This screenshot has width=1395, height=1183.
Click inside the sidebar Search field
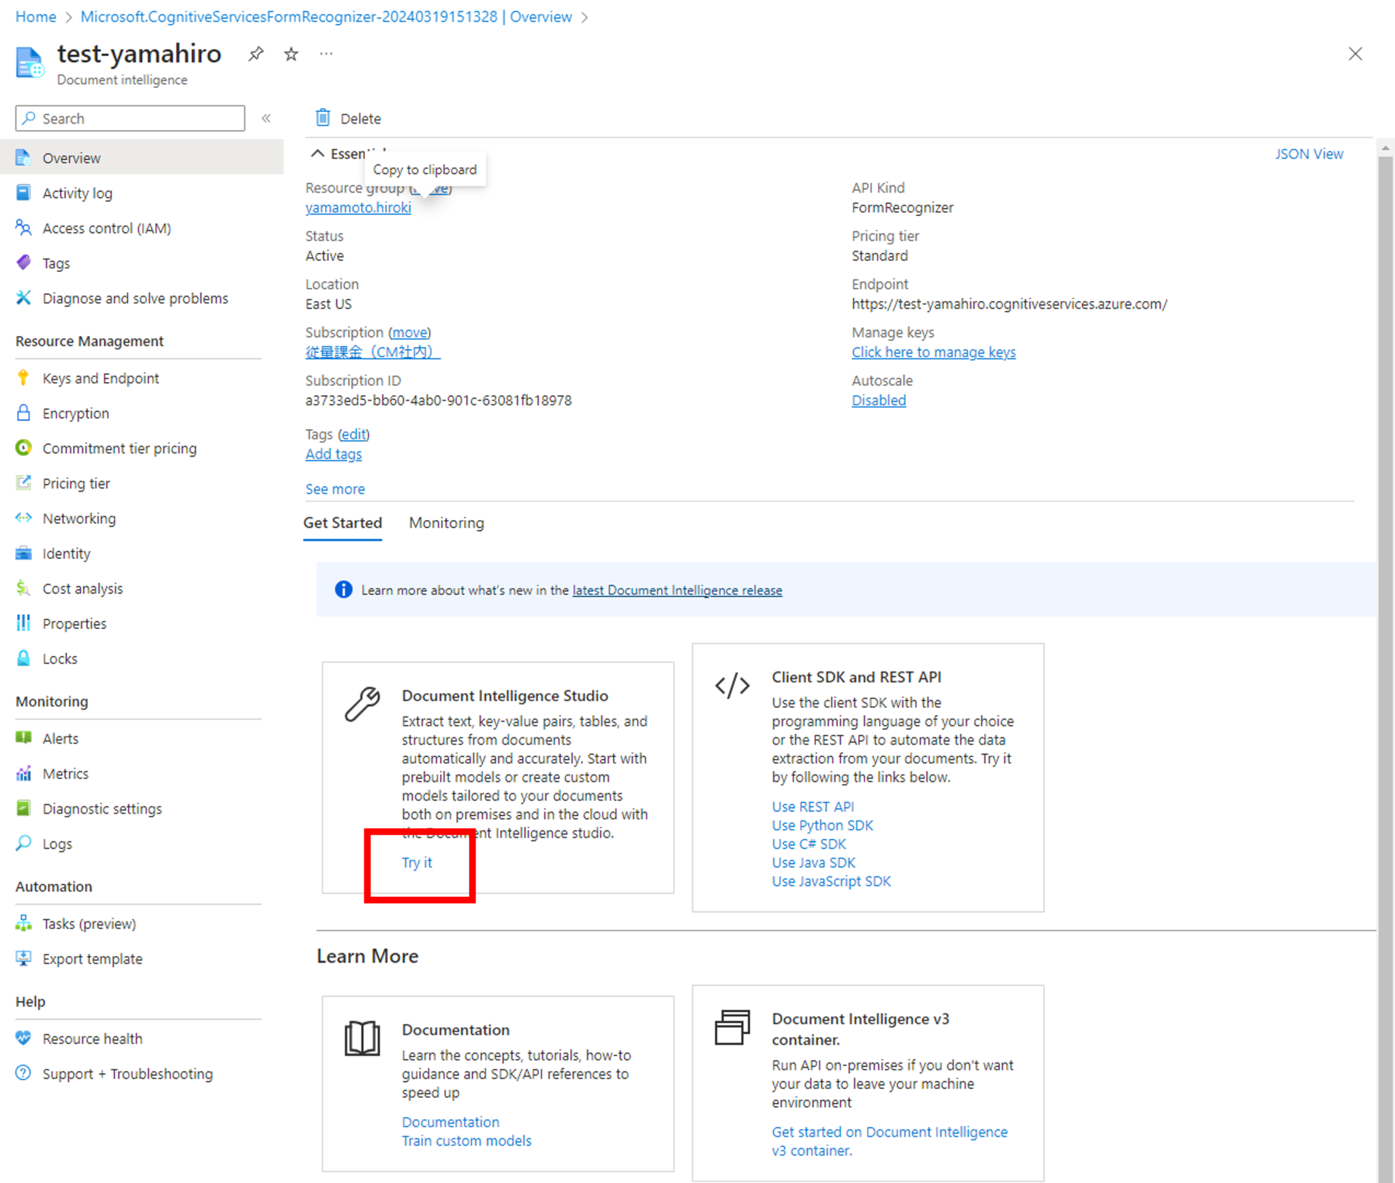click(x=129, y=118)
